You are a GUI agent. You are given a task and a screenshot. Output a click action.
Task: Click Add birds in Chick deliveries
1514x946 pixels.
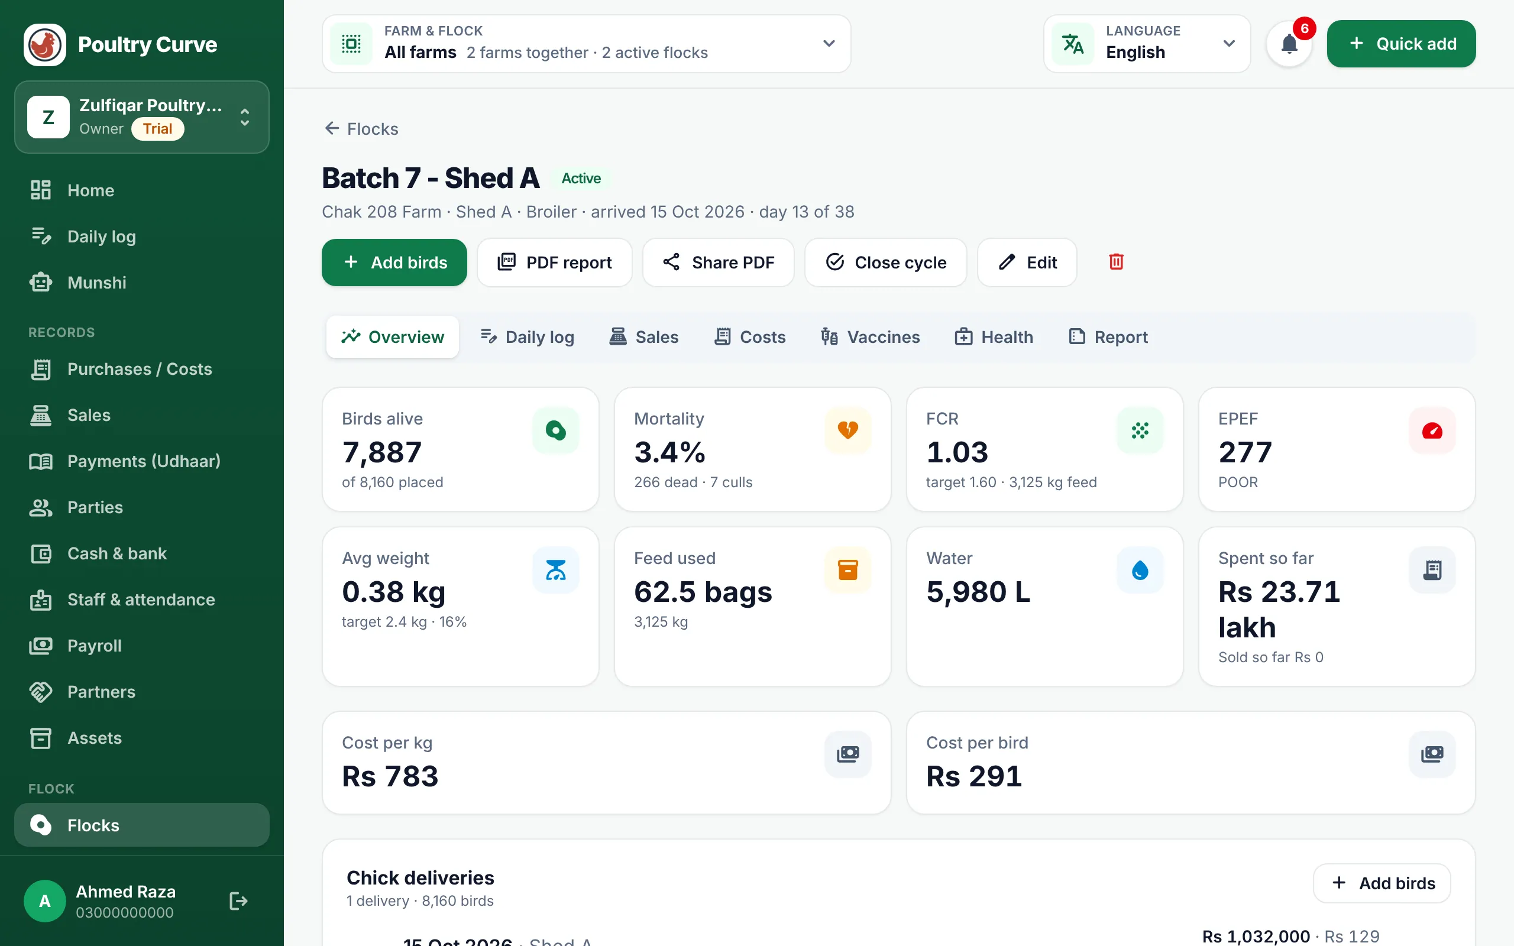(x=1382, y=883)
